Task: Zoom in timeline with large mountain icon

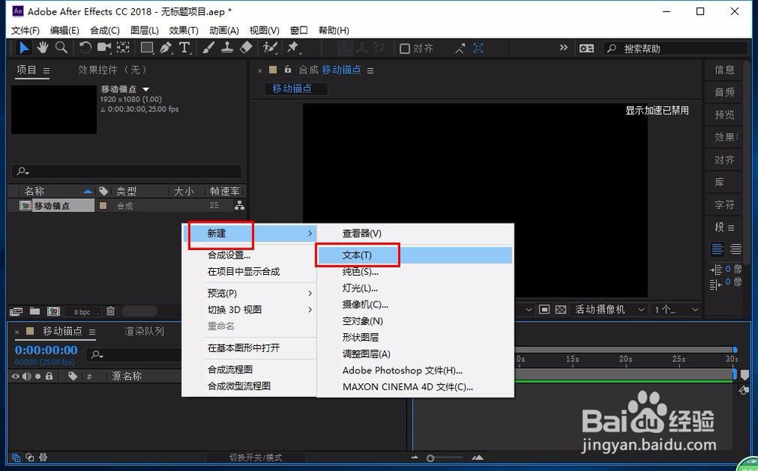Action: [x=478, y=457]
